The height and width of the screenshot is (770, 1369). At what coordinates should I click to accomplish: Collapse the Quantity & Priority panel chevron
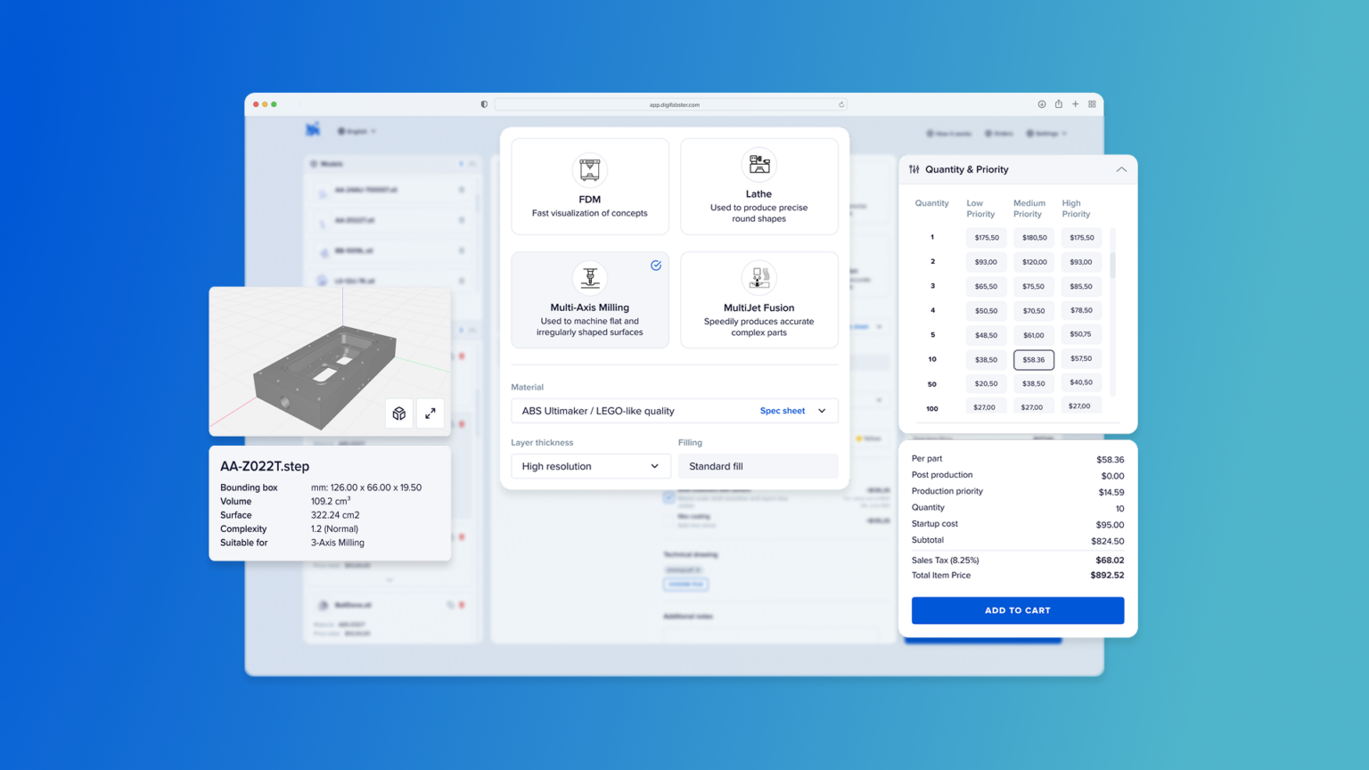[1121, 169]
